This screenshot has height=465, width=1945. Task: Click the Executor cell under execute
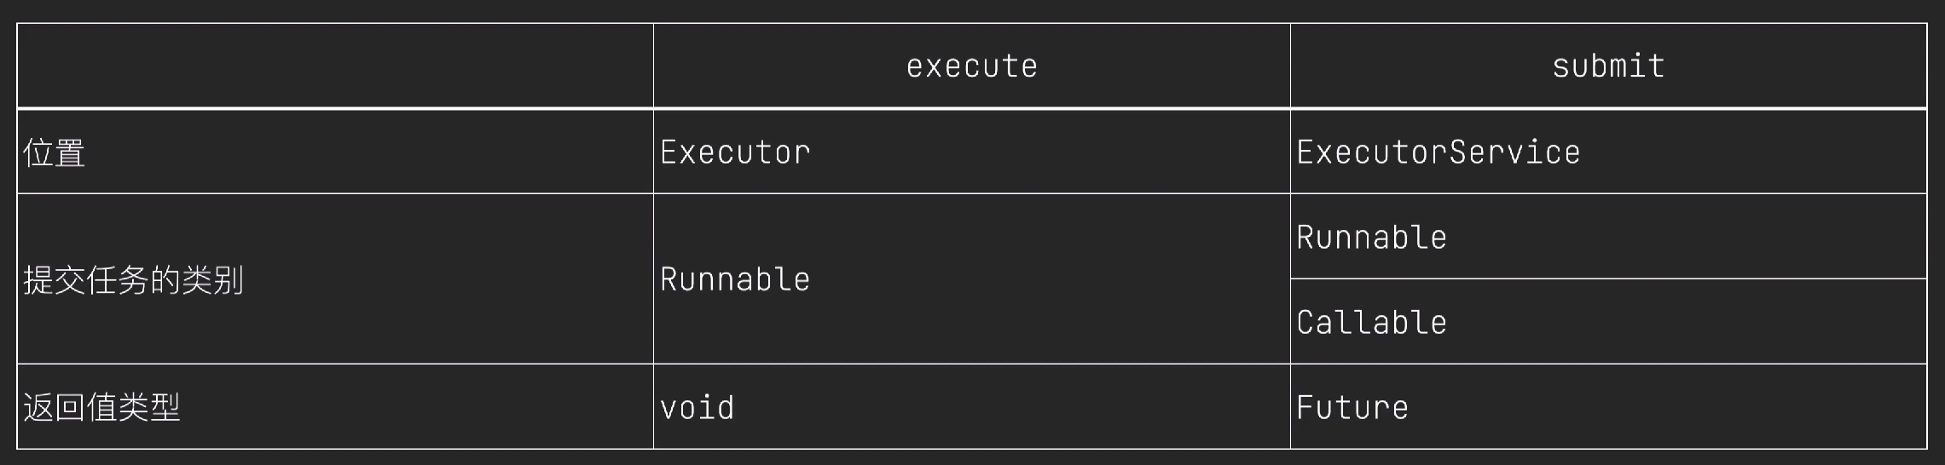tap(971, 152)
